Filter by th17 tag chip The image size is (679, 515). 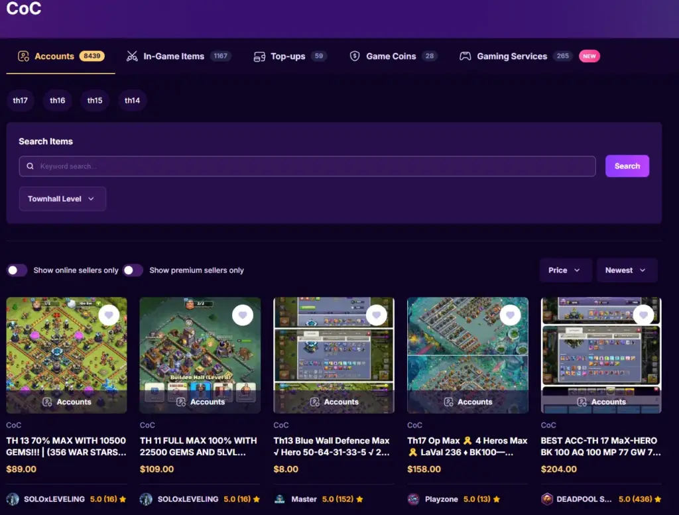click(21, 101)
